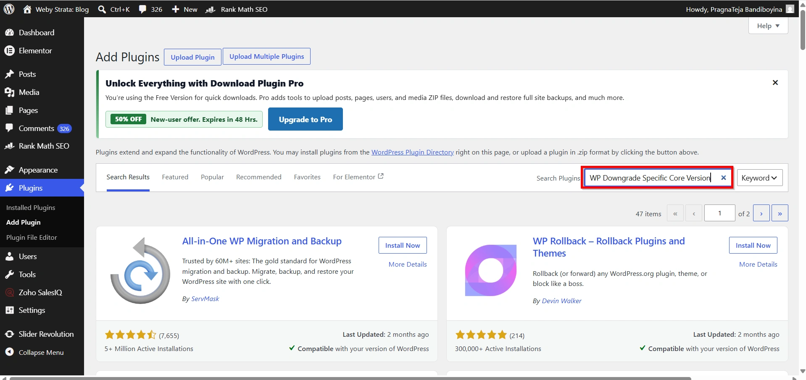Click the Upload Plugin button
This screenshot has height=380, width=806.
pos(192,57)
